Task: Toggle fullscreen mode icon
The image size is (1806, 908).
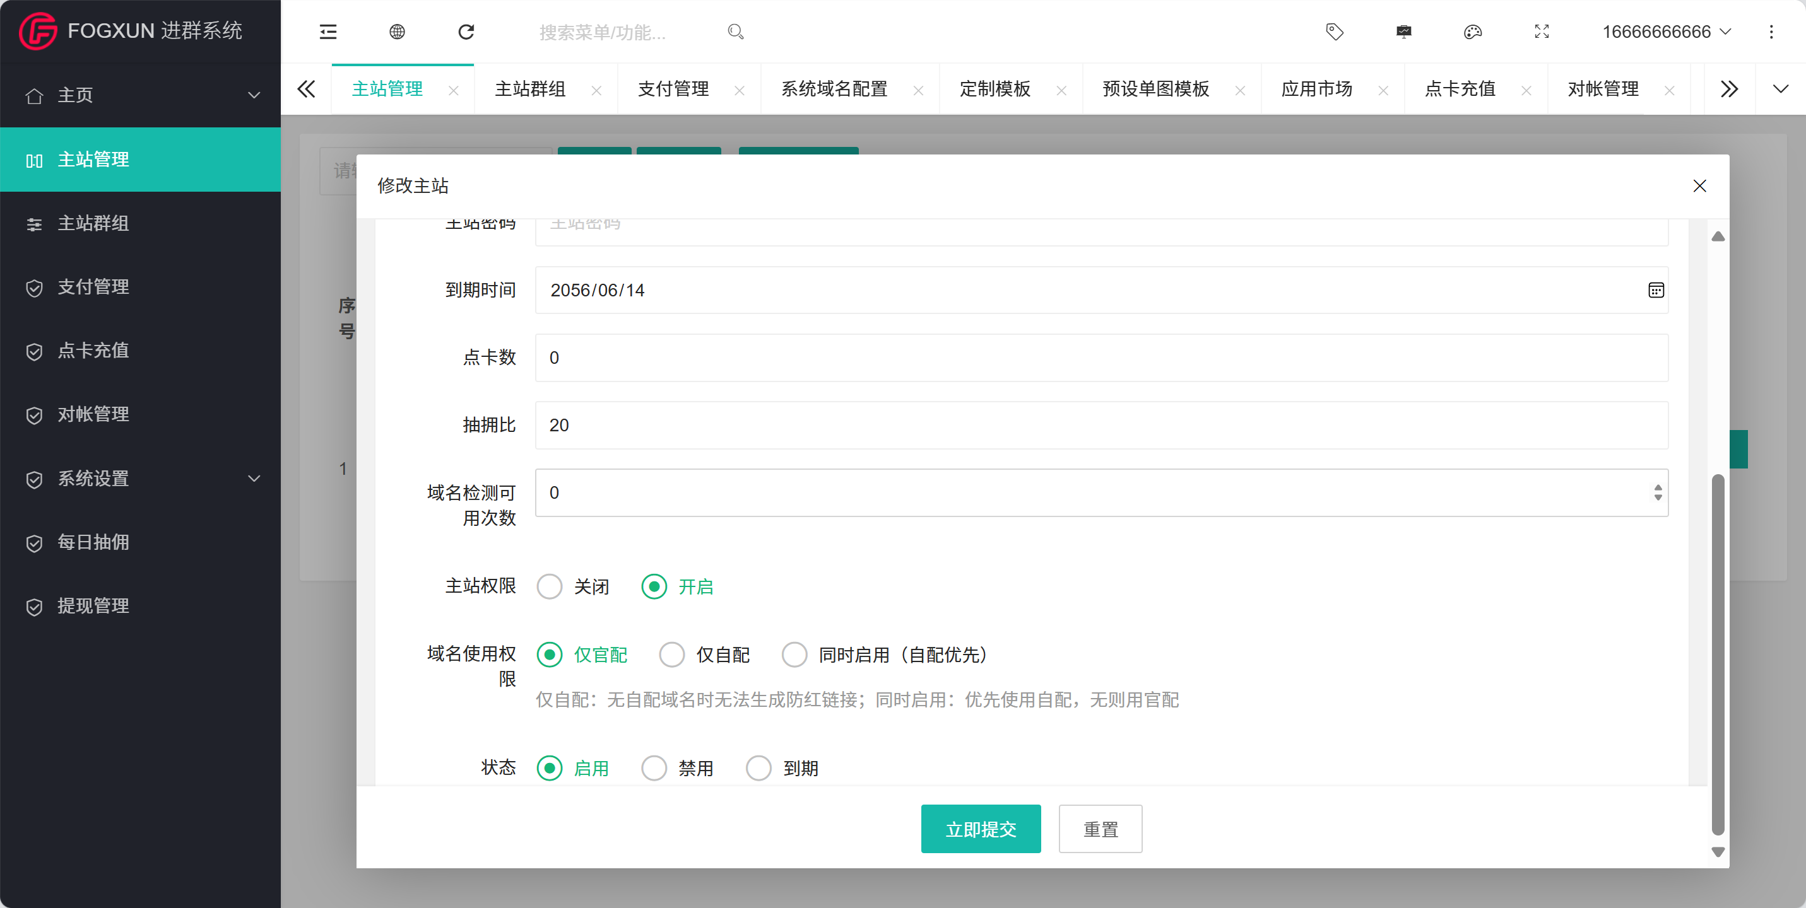Action: tap(1542, 32)
